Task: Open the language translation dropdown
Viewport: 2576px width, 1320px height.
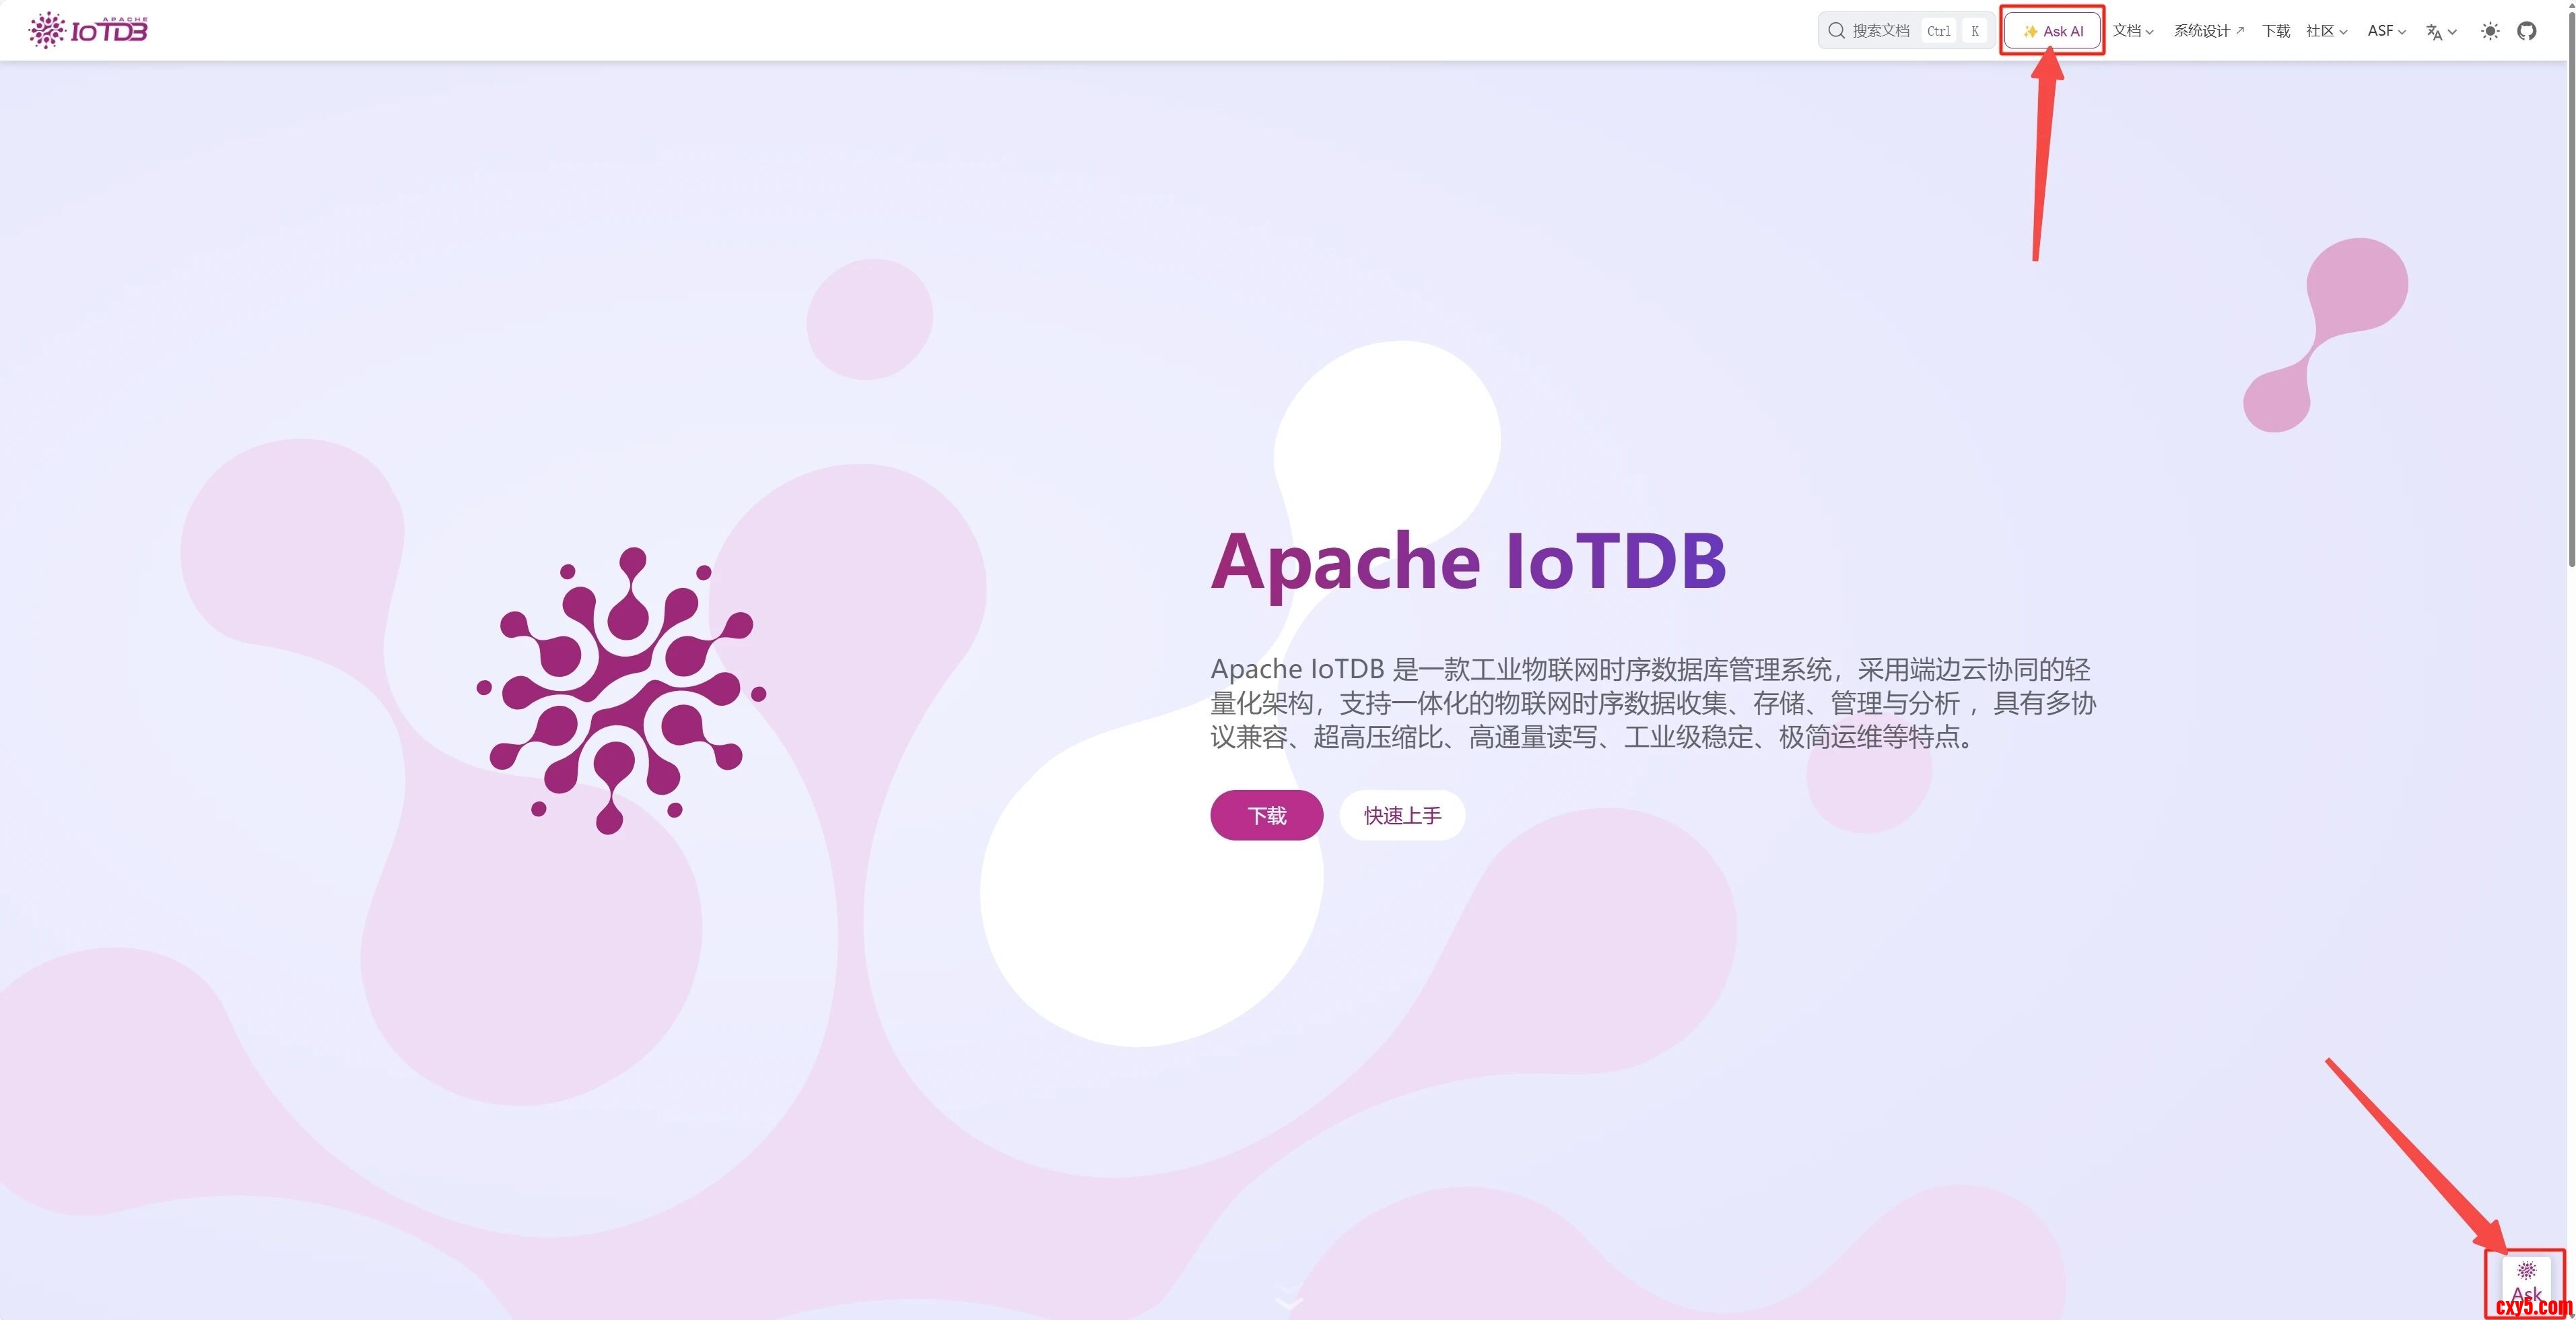Action: point(2440,32)
